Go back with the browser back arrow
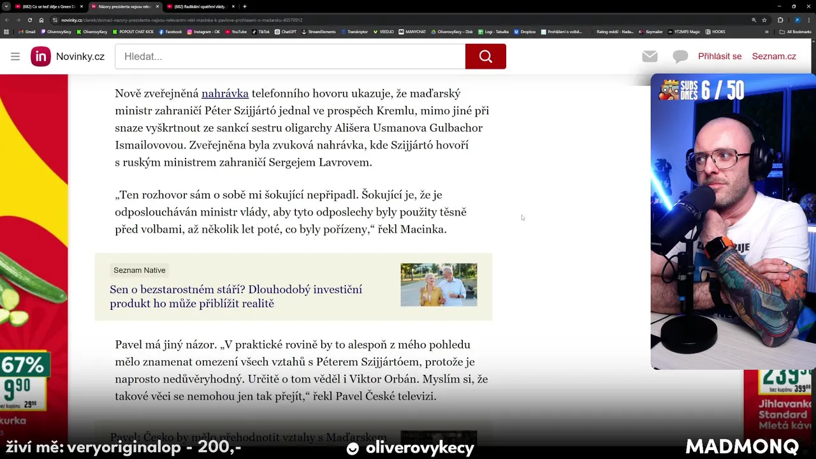 click(7, 20)
